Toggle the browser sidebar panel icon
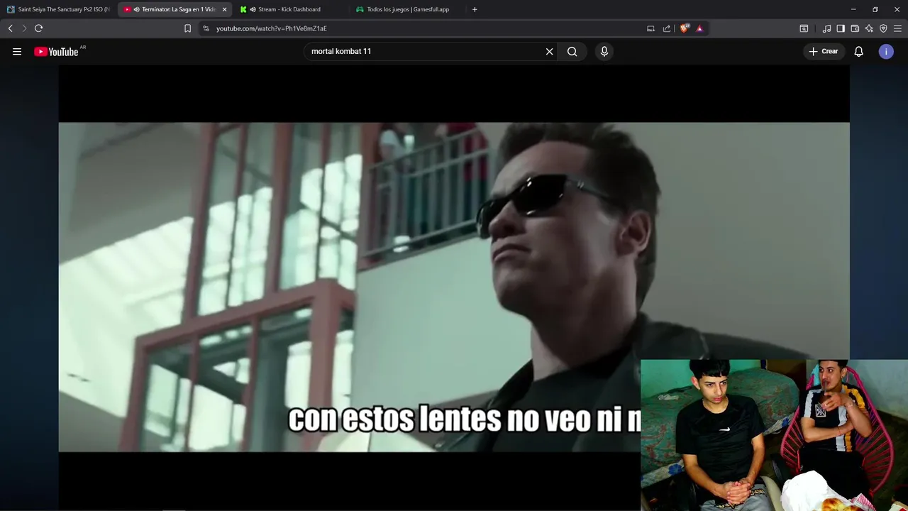This screenshot has height=511, width=908. coord(841,28)
